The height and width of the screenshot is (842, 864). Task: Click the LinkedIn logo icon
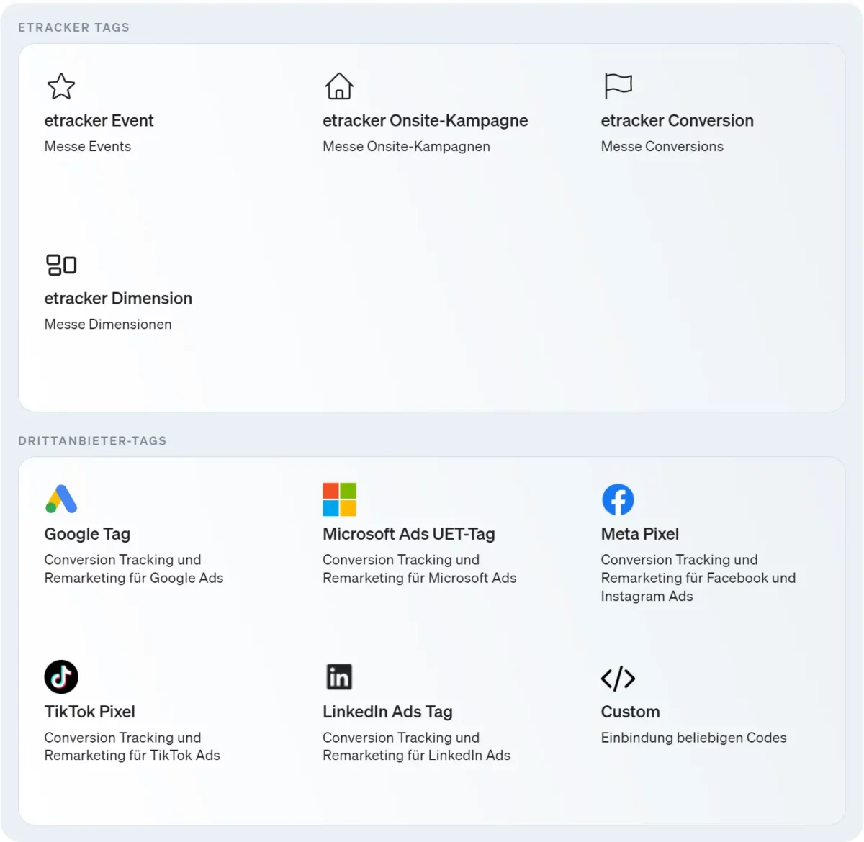click(339, 677)
